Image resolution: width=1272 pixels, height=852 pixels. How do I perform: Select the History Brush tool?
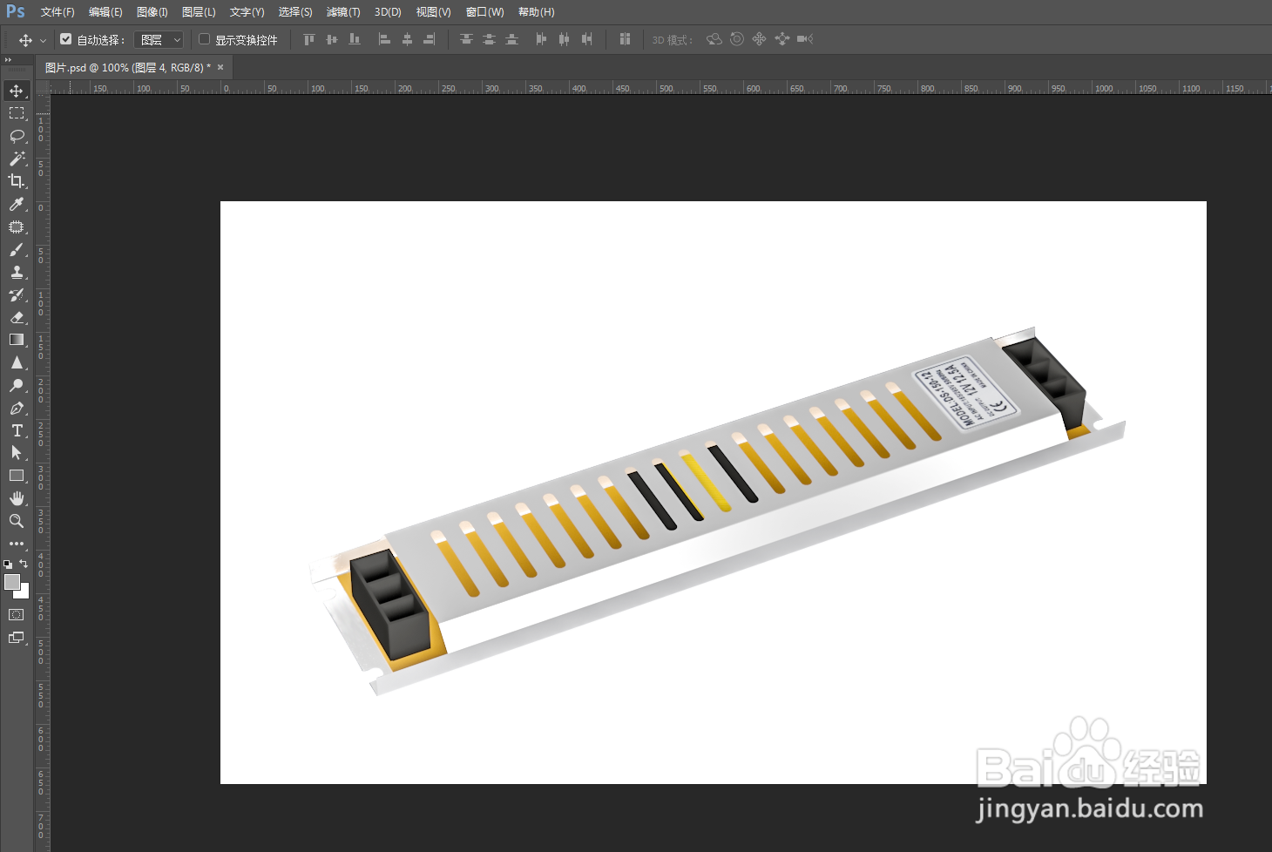click(17, 294)
